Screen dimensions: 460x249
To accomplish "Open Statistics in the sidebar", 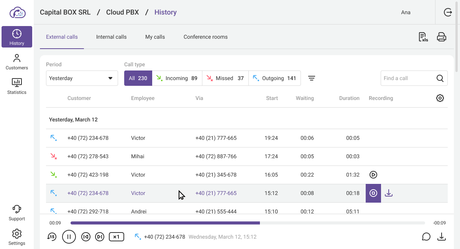I will [17, 86].
